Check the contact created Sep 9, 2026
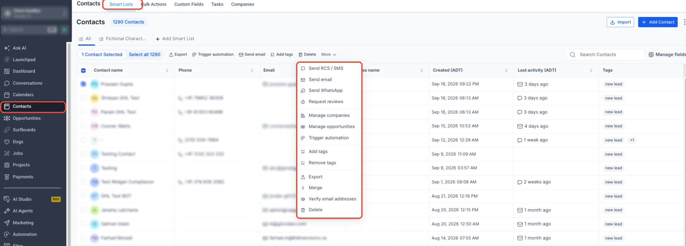686x246 pixels. tap(83, 154)
